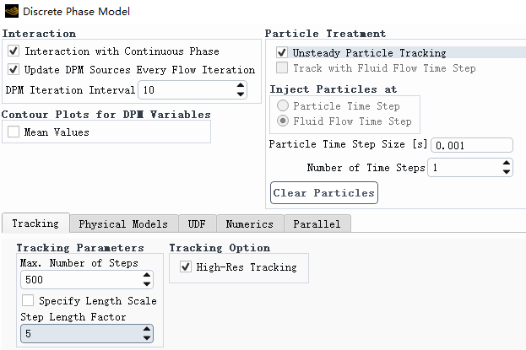The height and width of the screenshot is (350, 526).
Task: Switch to the Physical Models tab
Action: click(x=123, y=223)
